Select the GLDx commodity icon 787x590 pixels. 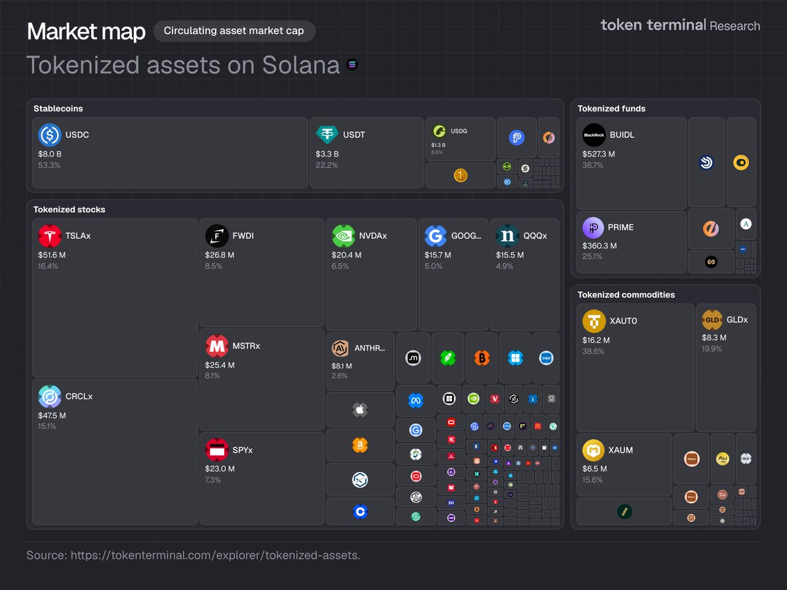pyautogui.click(x=712, y=319)
